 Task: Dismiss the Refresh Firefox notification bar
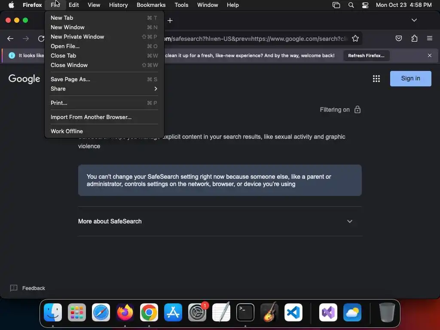point(430,55)
